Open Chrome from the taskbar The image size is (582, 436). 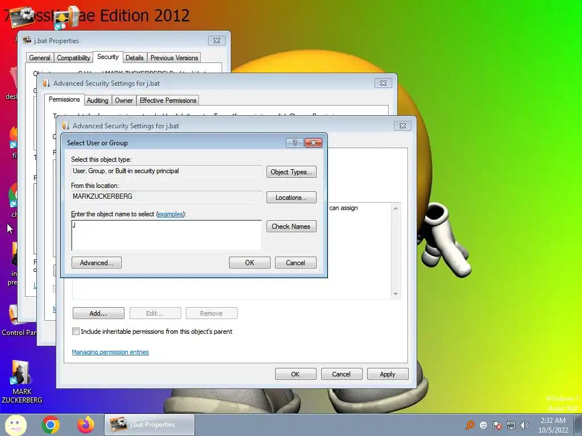[x=51, y=425]
